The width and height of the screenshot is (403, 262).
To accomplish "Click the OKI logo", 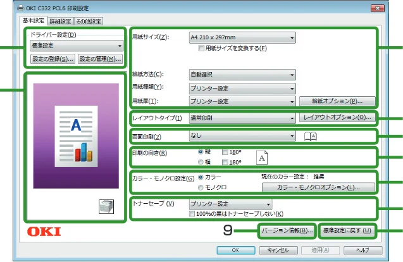I will [x=44, y=232].
